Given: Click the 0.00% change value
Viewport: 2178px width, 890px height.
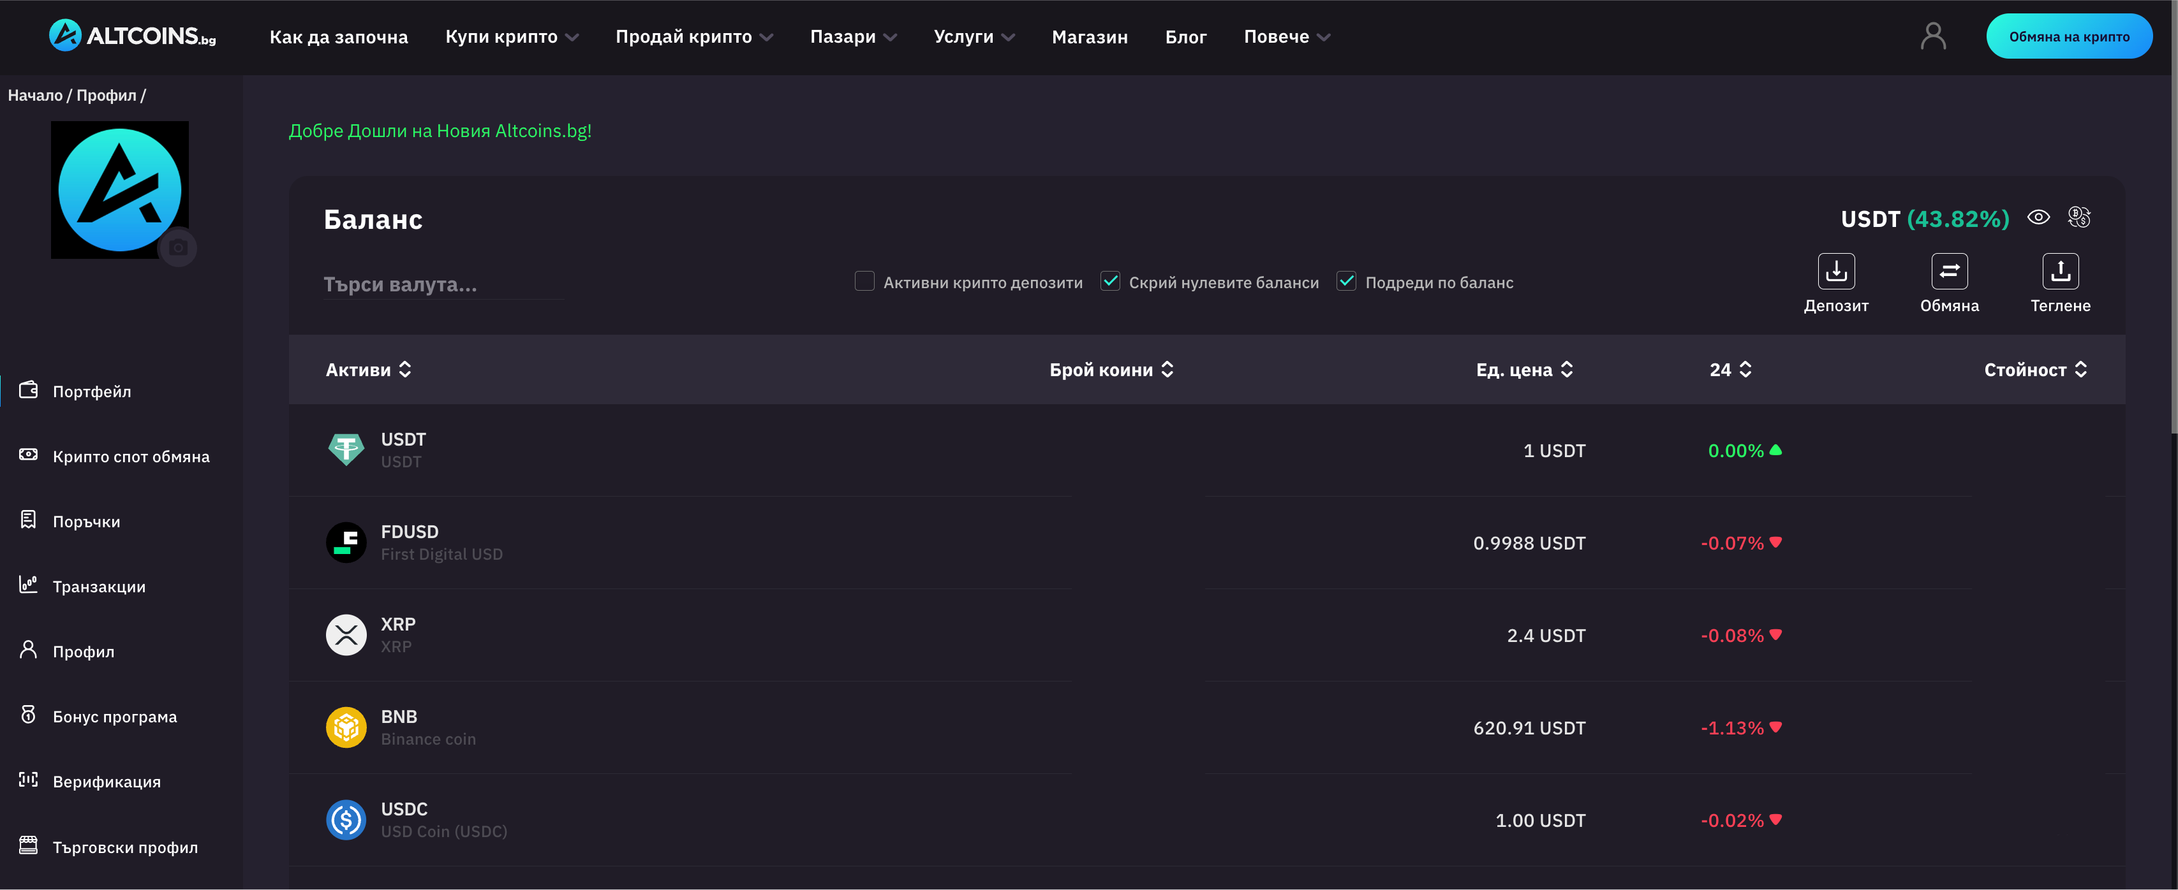Looking at the screenshot, I should (1735, 451).
